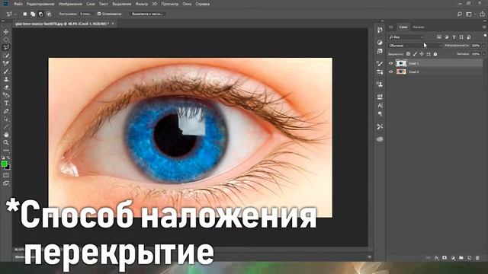
Task: Open the layer filter kind dropdown
Action: pos(406,37)
